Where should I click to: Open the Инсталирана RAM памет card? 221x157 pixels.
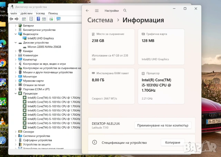click(111, 86)
